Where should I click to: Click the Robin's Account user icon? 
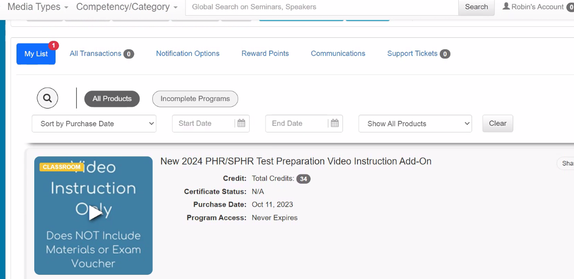[x=506, y=7]
